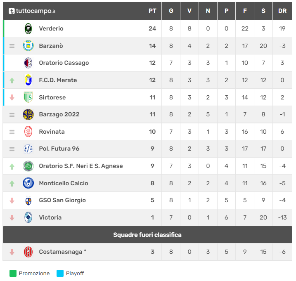Click the Sirtorese green striped crest
This screenshot has height=281, width=296.
(x=28, y=97)
